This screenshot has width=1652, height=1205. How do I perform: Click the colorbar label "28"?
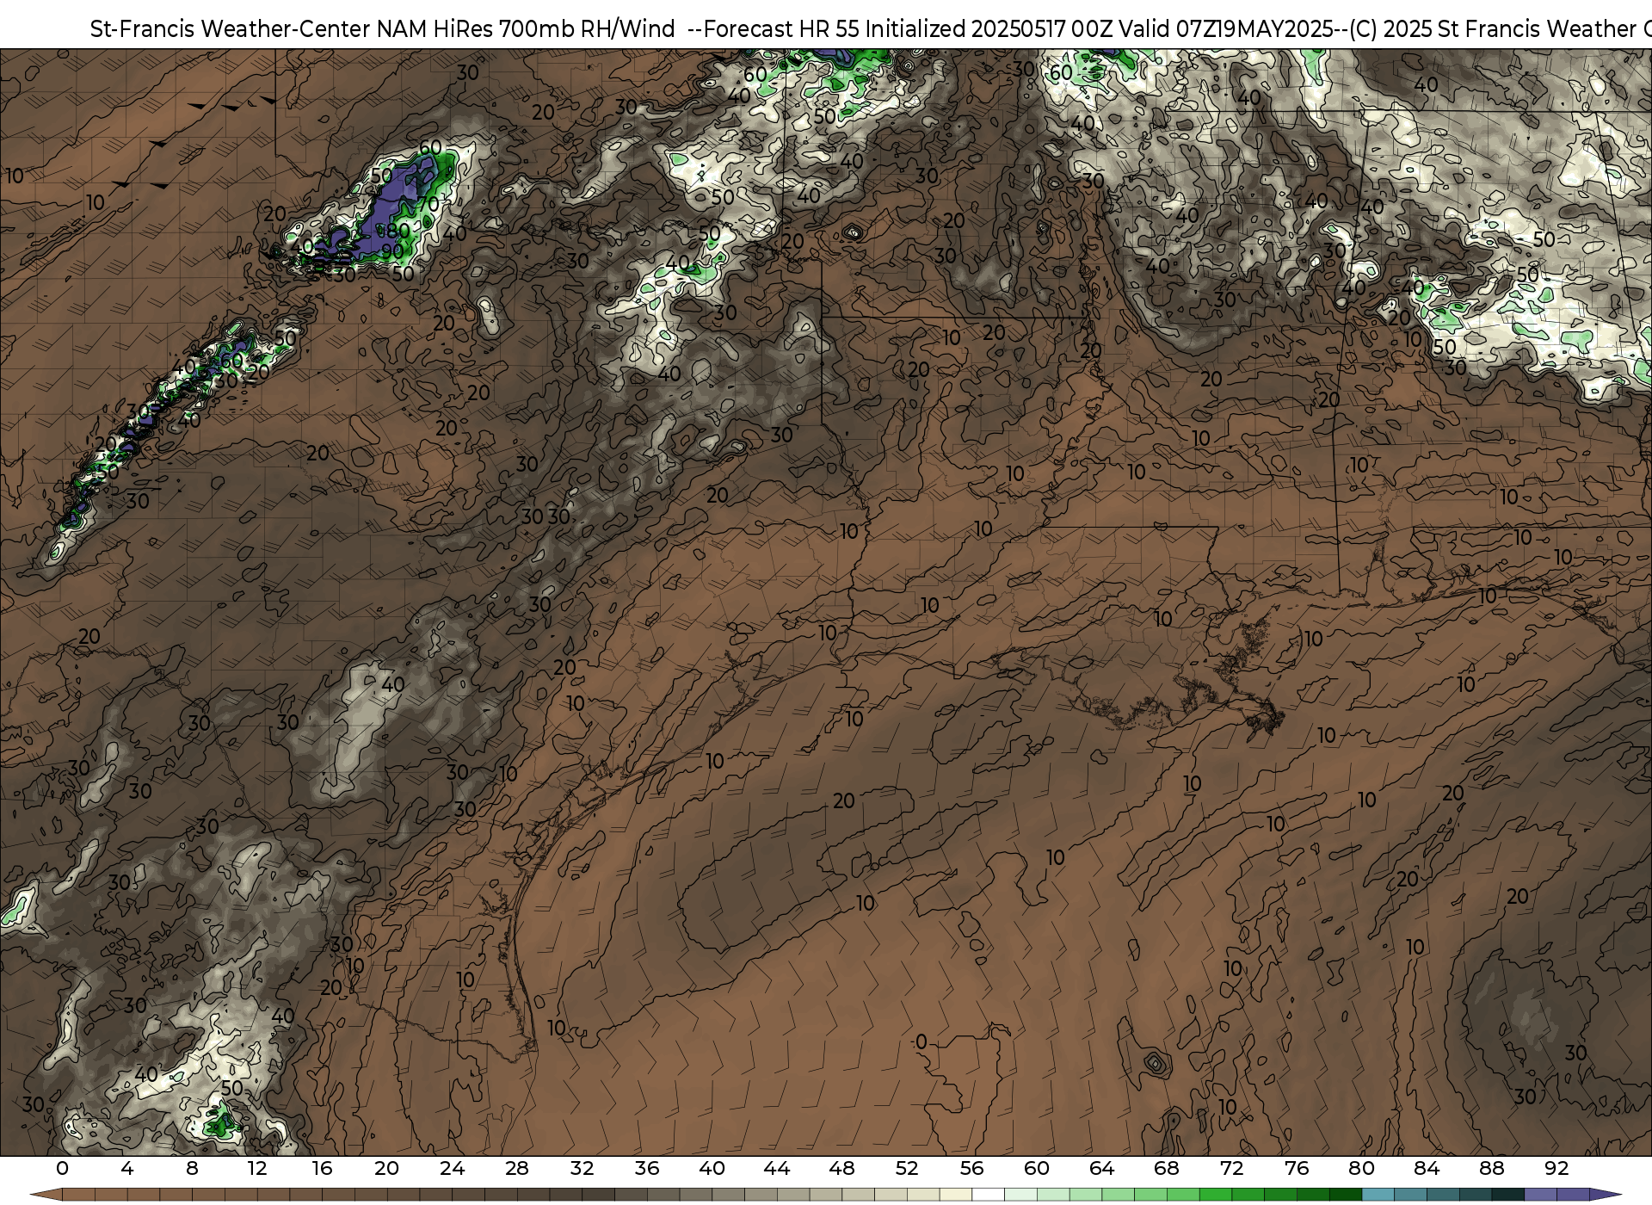click(517, 1168)
